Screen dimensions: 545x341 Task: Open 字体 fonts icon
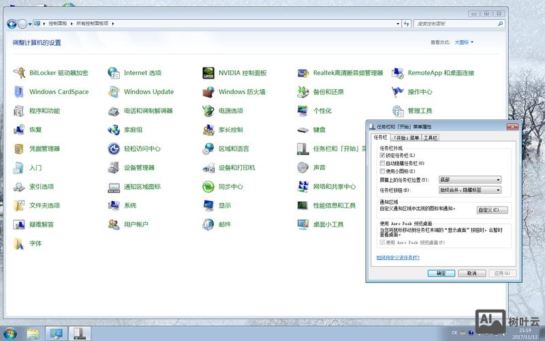click(19, 243)
